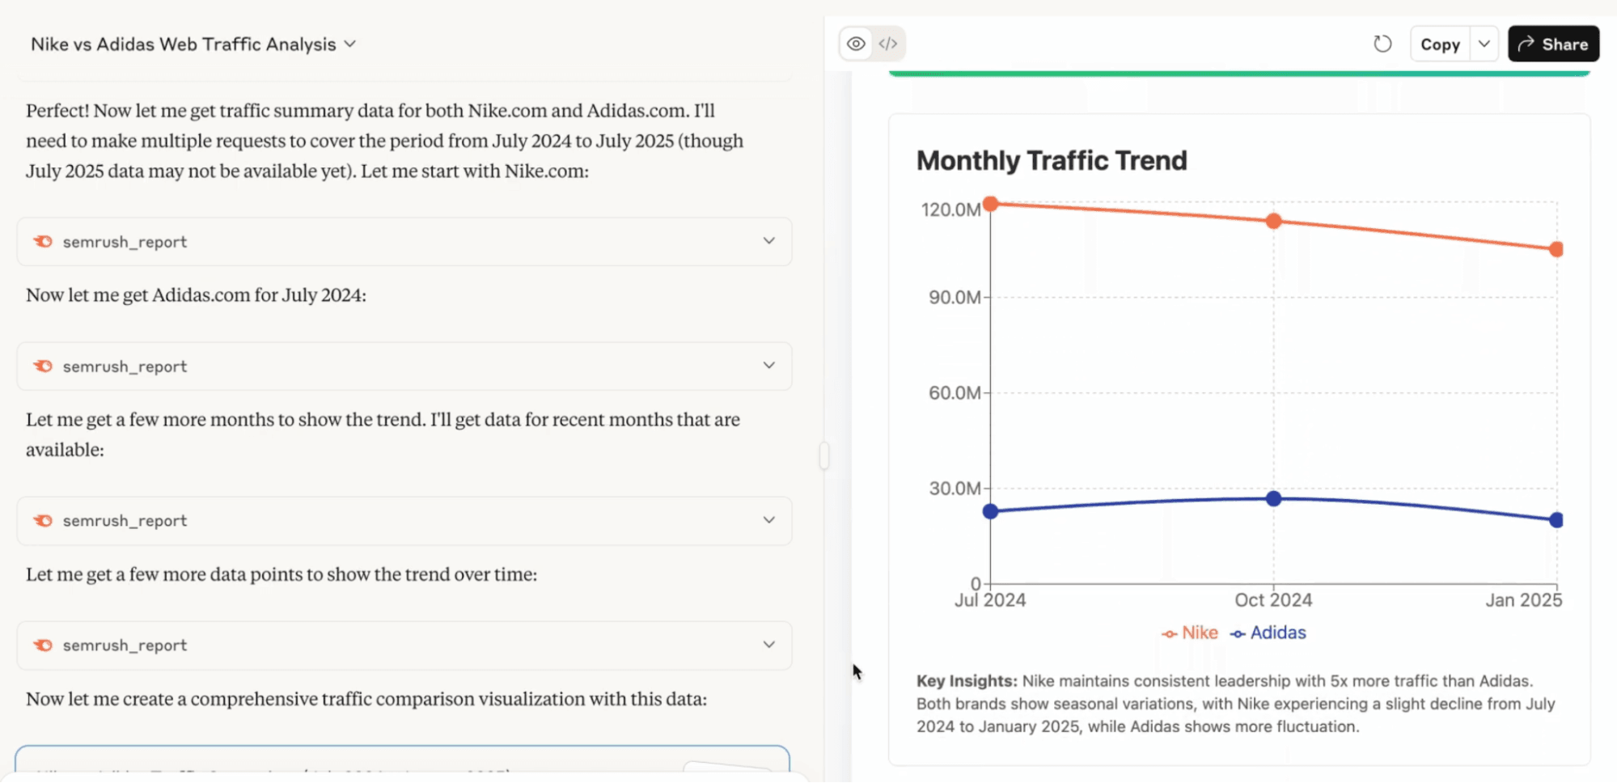Click the orange Nike data point at Jul 2024
Screen dimensions: 1617x783
pyautogui.click(x=990, y=205)
